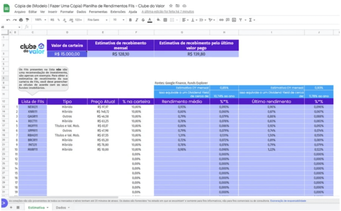Switch to the Estimativa sheet tab

(36, 208)
